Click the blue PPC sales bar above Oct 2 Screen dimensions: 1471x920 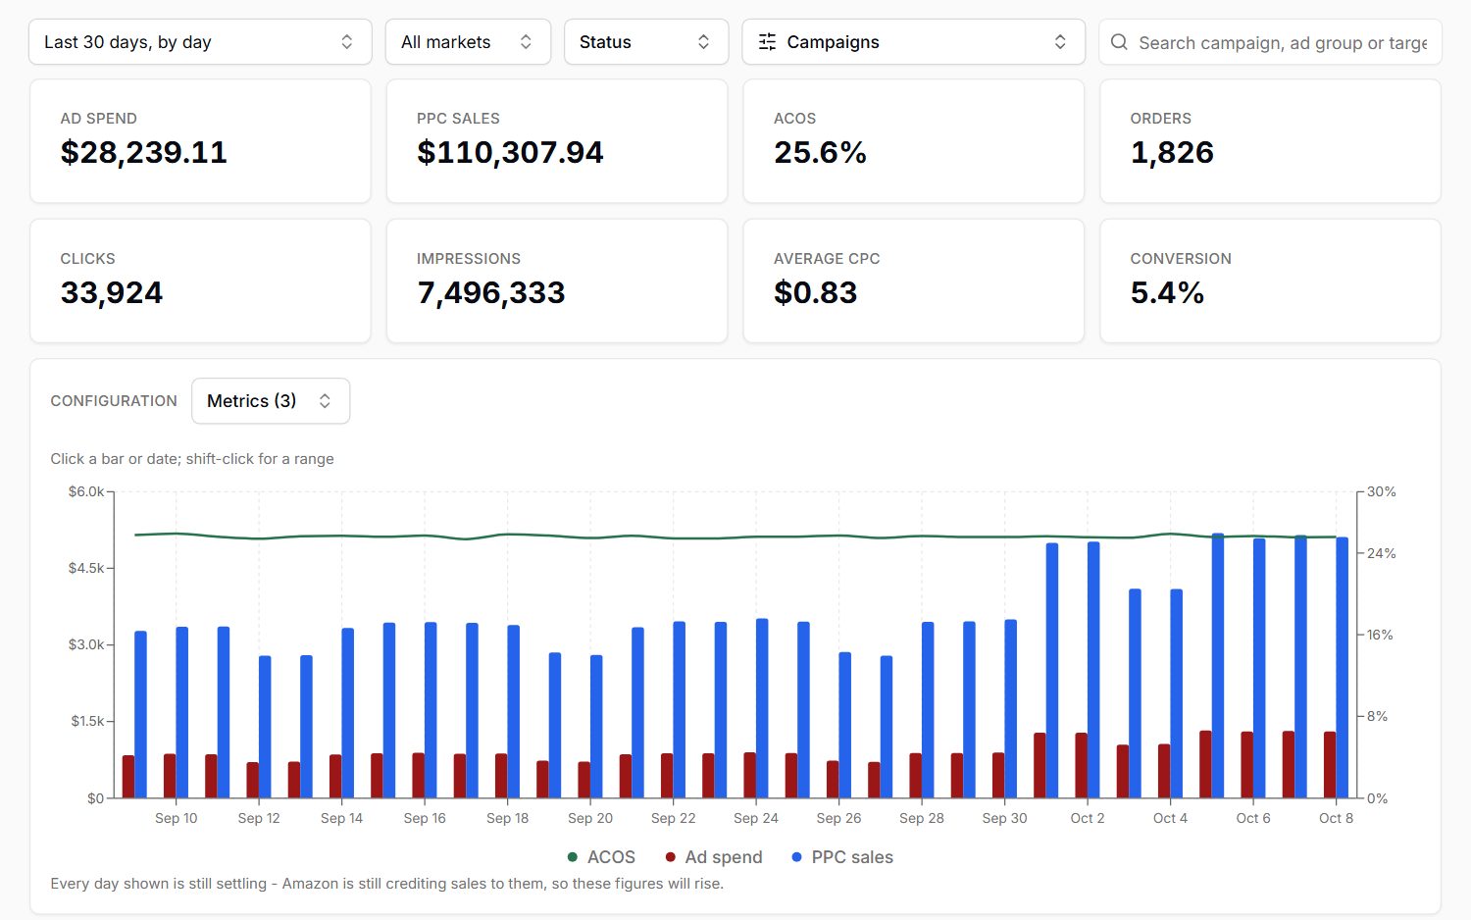pyautogui.click(x=1093, y=670)
